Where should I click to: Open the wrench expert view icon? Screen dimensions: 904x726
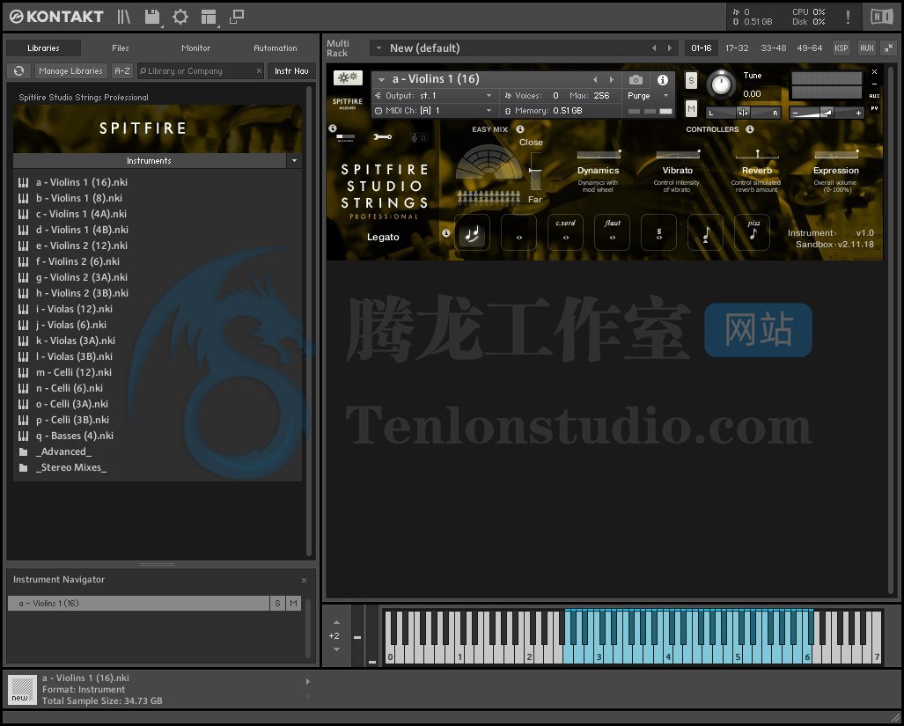point(382,137)
